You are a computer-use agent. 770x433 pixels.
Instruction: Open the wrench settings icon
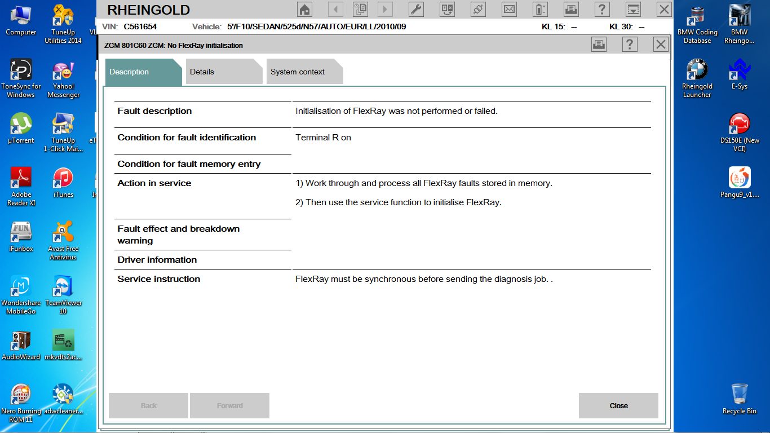pyautogui.click(x=415, y=9)
